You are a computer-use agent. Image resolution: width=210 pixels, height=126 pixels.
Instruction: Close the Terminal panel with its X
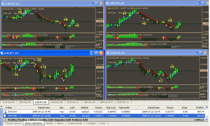tap(1, 107)
